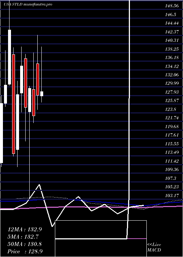Click the 127.93 price axis label

point(172,92)
